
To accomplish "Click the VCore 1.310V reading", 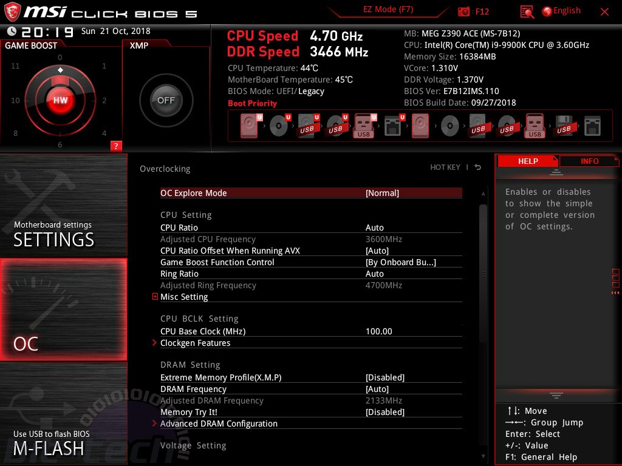I will 431,68.
